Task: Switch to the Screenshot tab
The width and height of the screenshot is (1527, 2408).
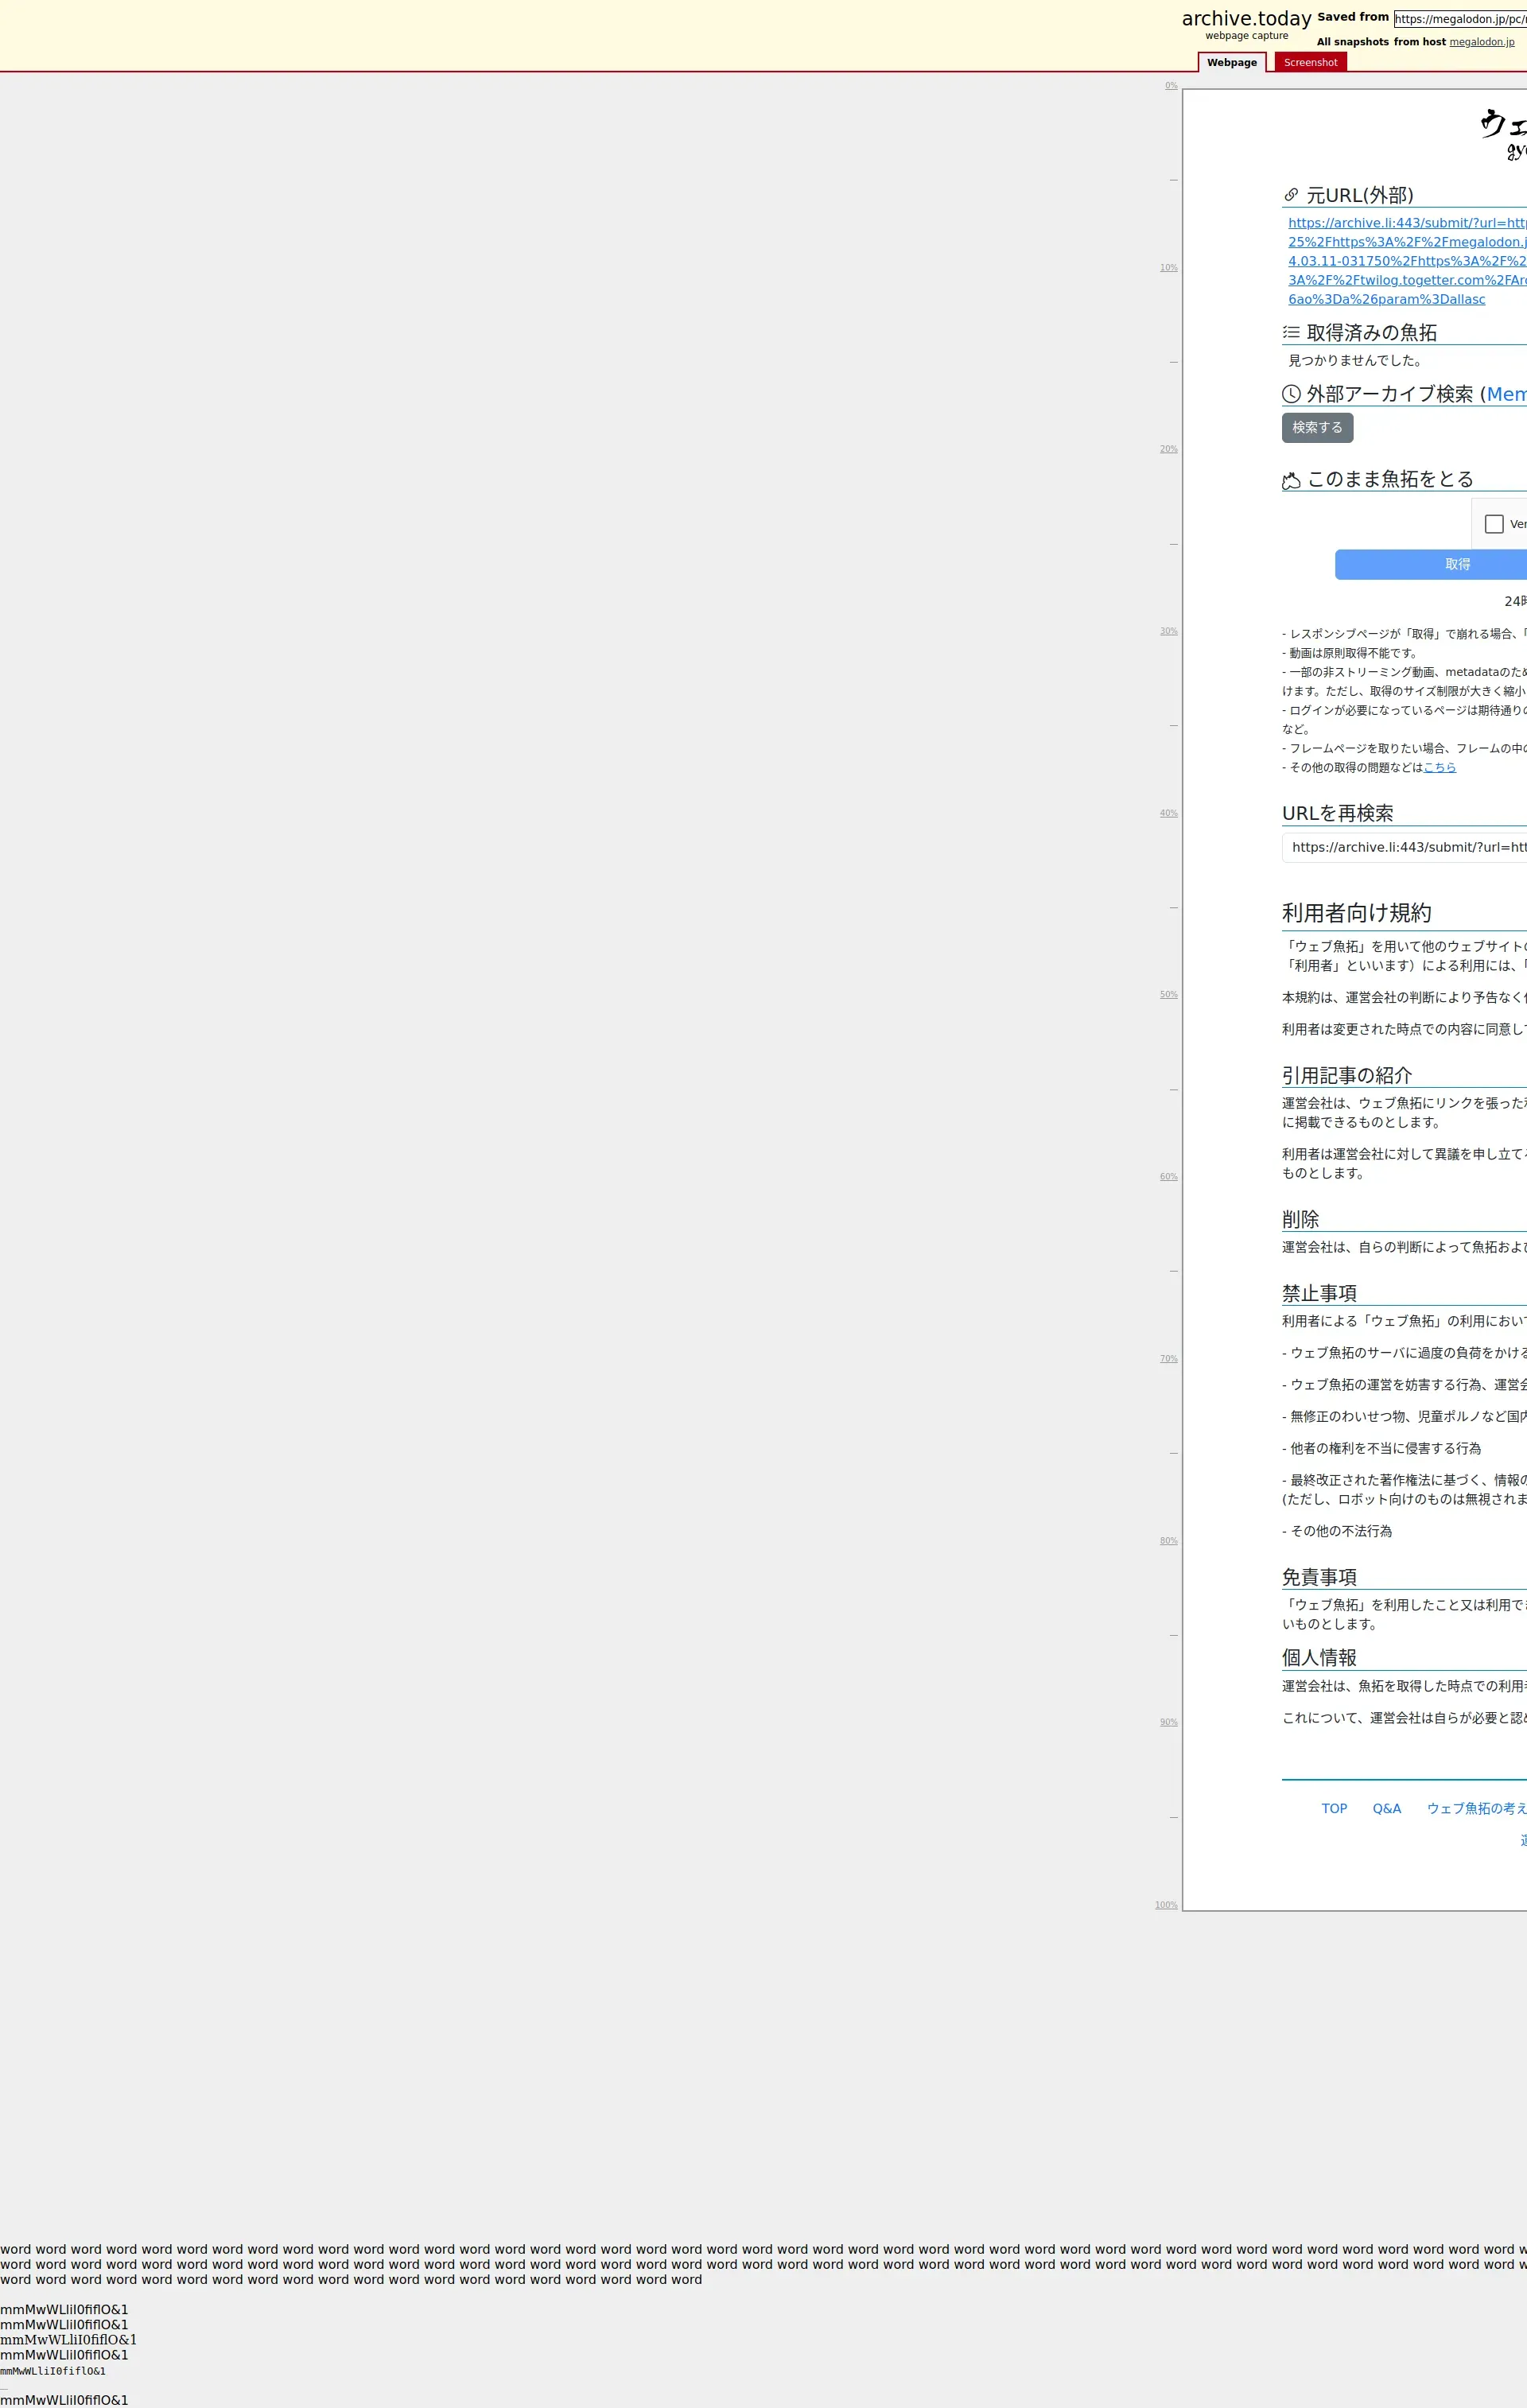Action: tap(1310, 62)
